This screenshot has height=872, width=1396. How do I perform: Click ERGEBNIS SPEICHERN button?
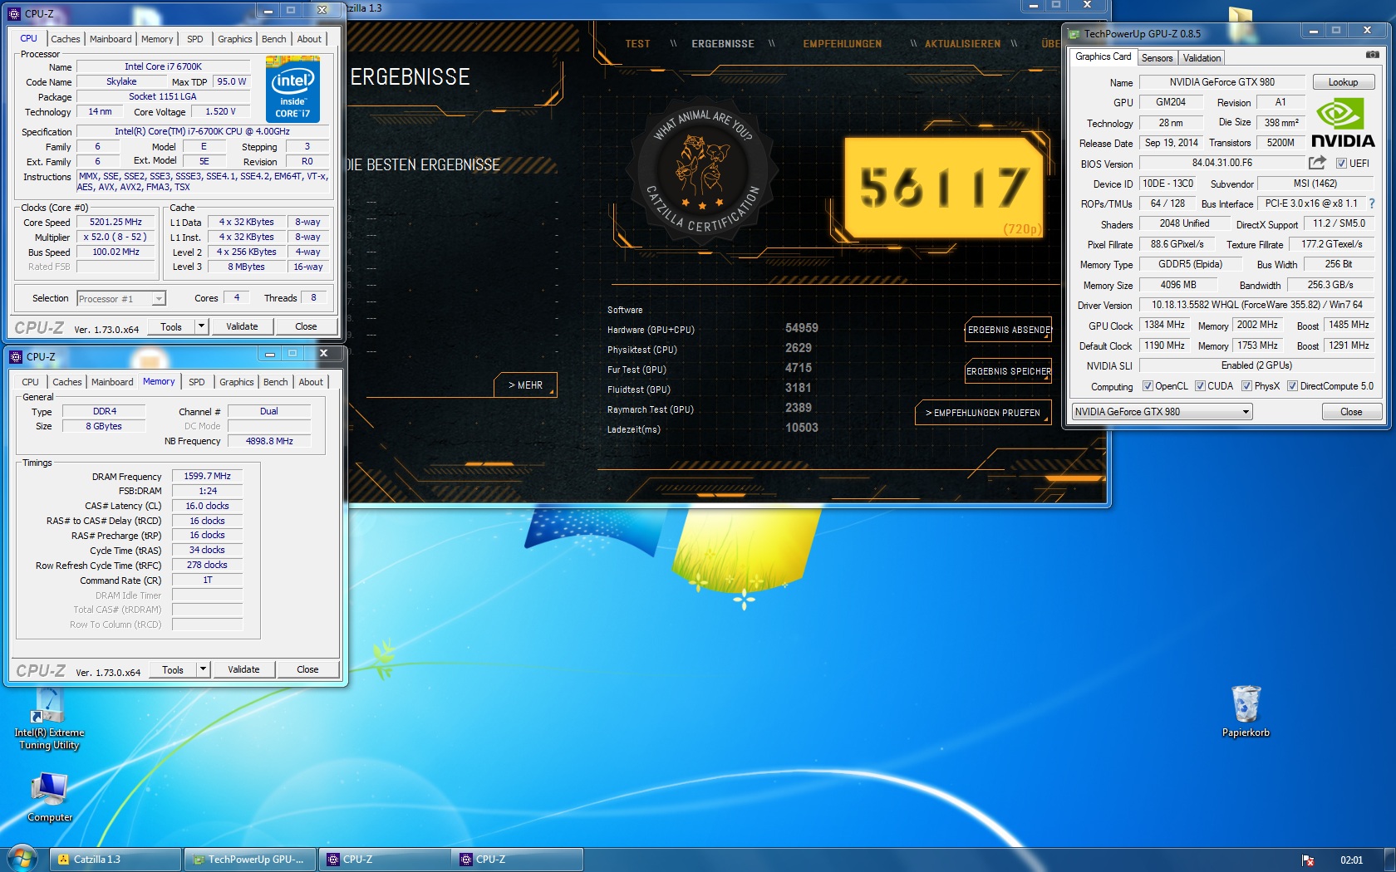click(1009, 371)
